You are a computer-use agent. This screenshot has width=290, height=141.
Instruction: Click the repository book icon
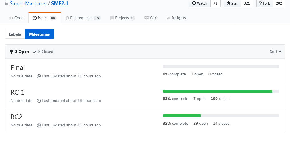click(x=7, y=3)
